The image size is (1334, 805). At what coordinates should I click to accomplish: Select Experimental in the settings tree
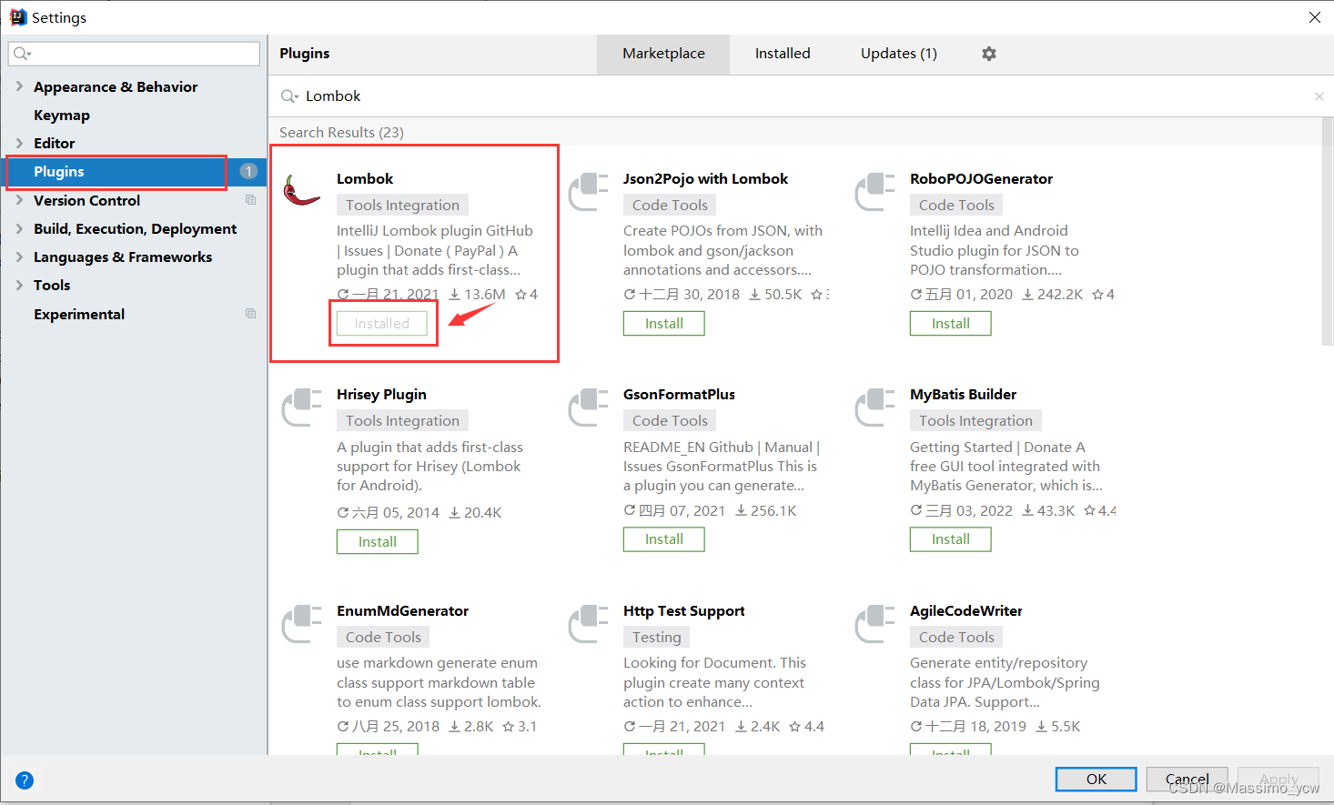coord(79,314)
